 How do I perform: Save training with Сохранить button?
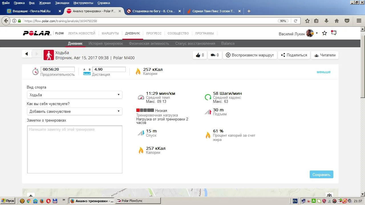(x=321, y=175)
